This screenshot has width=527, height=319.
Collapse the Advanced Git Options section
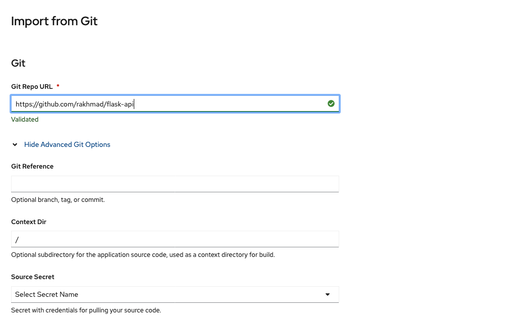coord(67,144)
